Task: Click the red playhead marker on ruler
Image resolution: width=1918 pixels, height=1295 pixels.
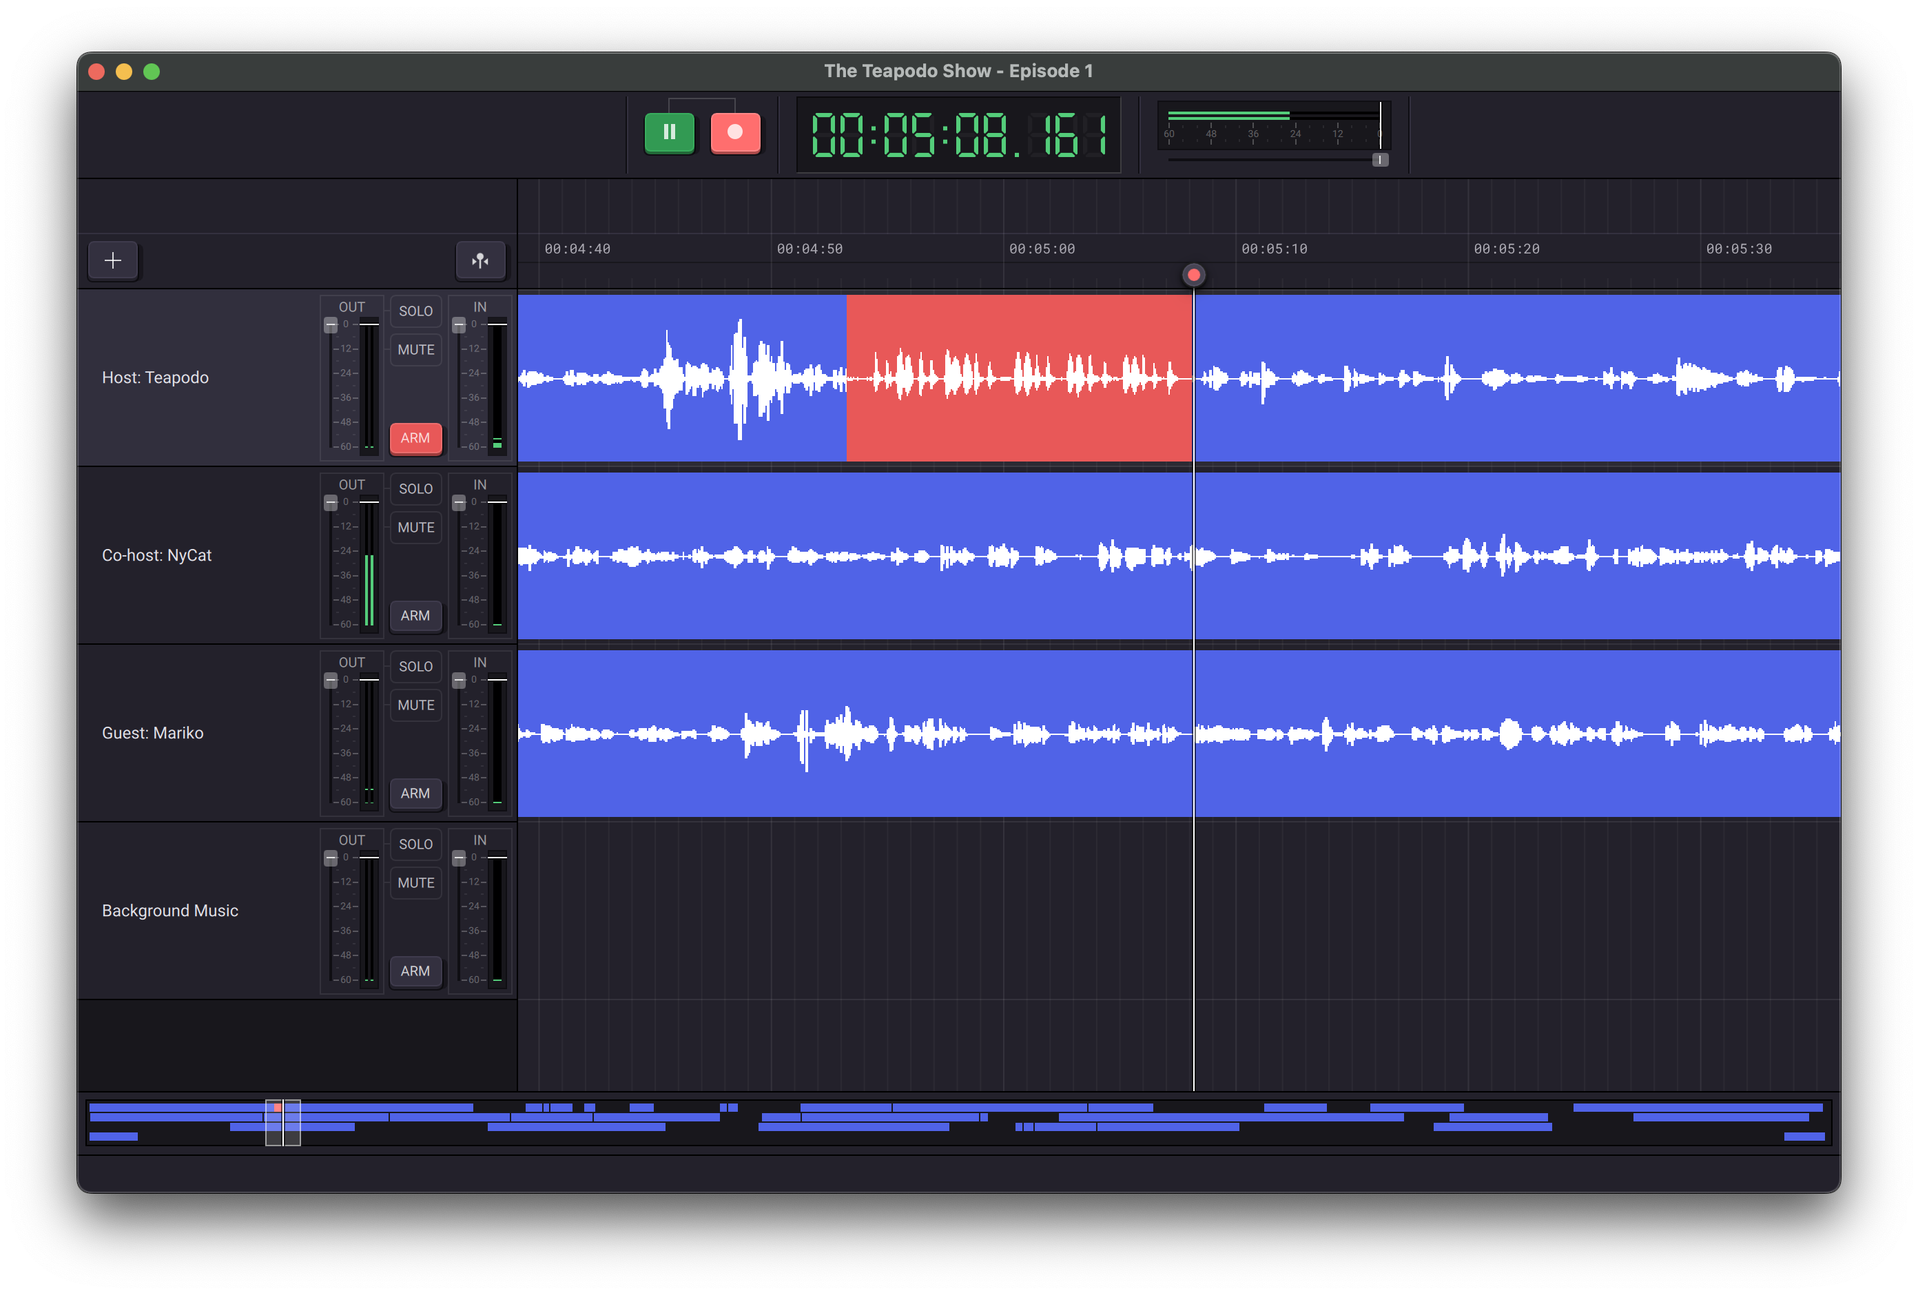Action: pos(1193,275)
